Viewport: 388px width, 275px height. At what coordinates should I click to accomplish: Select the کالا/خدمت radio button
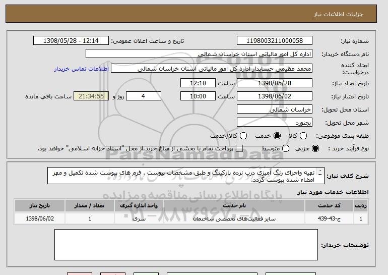coord(243,136)
